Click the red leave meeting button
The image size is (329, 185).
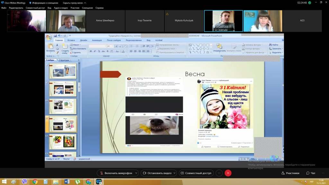[x=228, y=173]
